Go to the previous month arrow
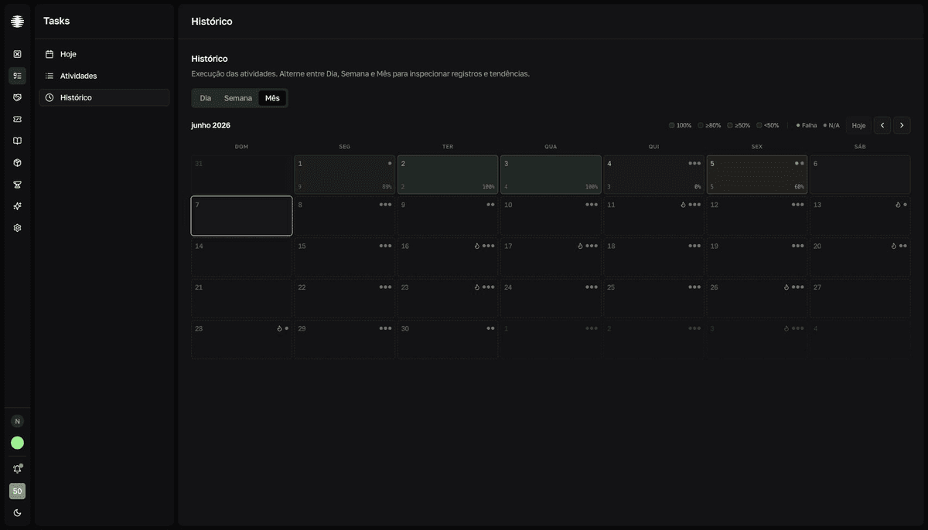This screenshot has width=928, height=530. tap(882, 125)
